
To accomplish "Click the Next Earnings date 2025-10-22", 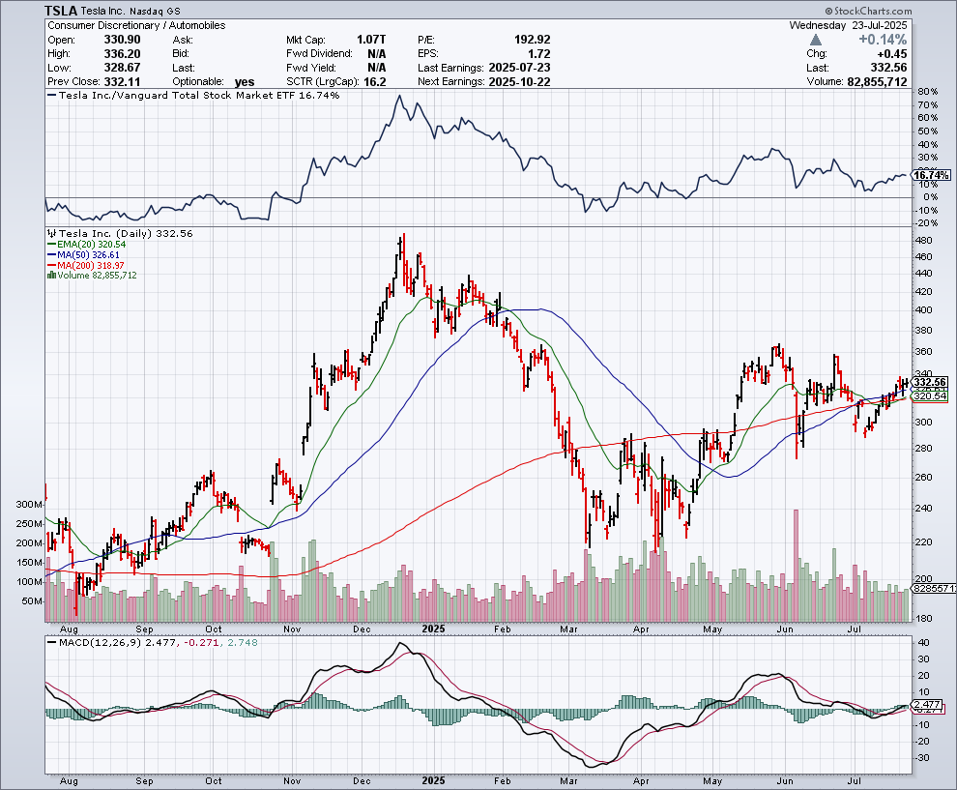I will tap(519, 82).
